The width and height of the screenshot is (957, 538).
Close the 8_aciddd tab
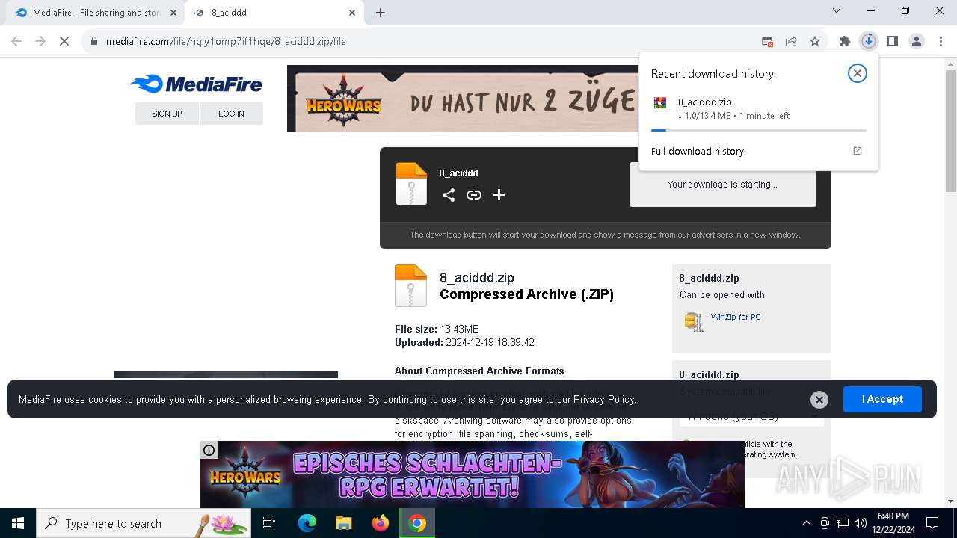tap(352, 13)
